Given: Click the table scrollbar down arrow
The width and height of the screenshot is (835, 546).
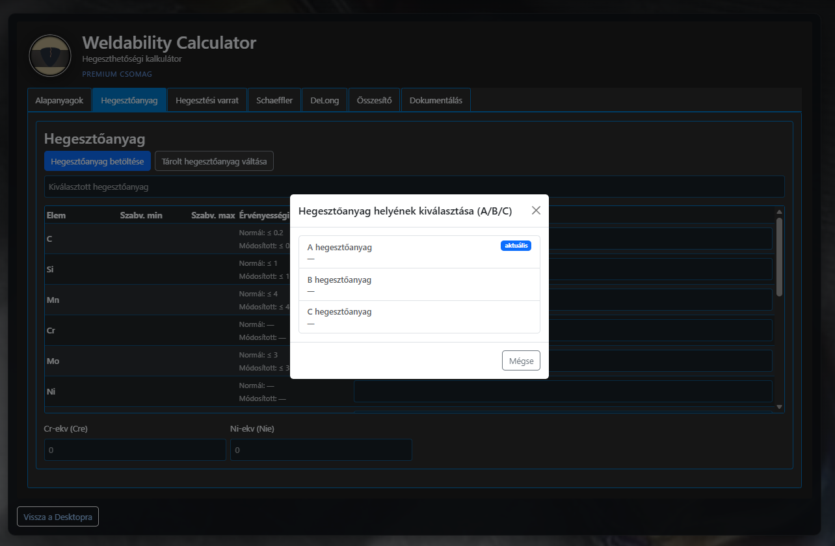Looking at the screenshot, I should [779, 407].
